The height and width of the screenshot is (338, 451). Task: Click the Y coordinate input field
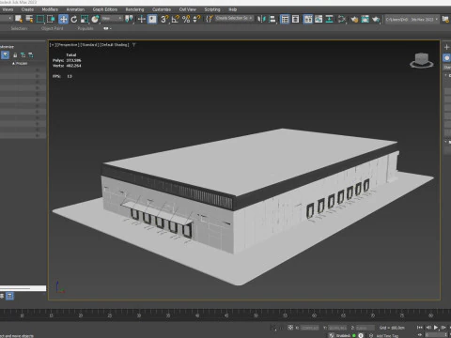coord(337,328)
